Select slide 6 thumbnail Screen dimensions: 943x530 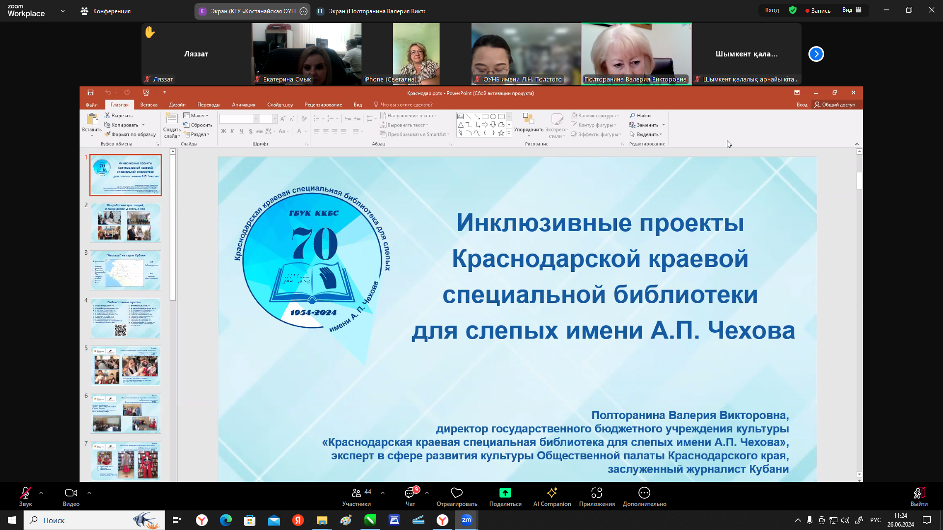(x=126, y=413)
